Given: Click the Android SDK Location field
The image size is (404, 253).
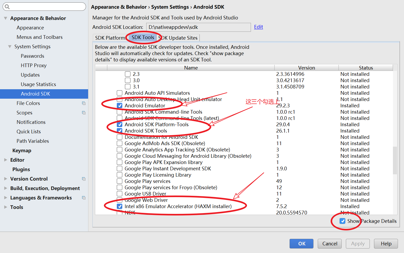Looking at the screenshot, I should 198,27.
